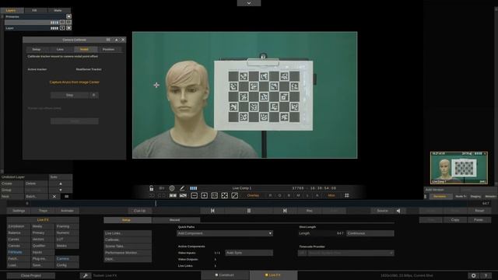Click the padlock icon in the viewer toolbar
Screen dimensions: 498x280
coord(152,188)
